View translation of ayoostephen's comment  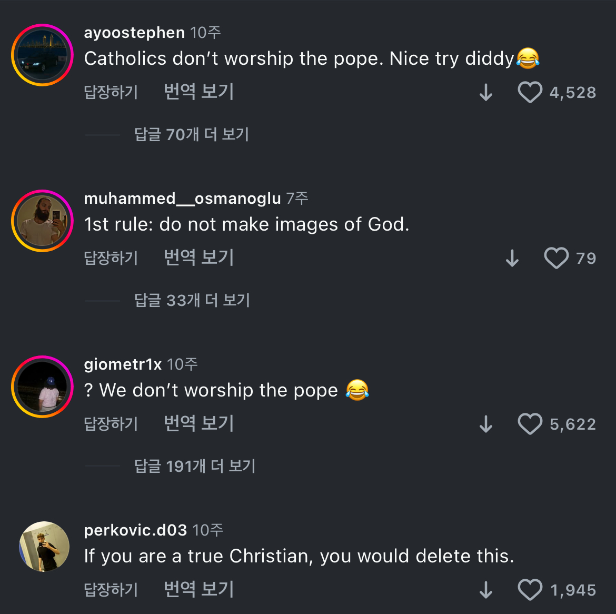pyautogui.click(x=198, y=92)
